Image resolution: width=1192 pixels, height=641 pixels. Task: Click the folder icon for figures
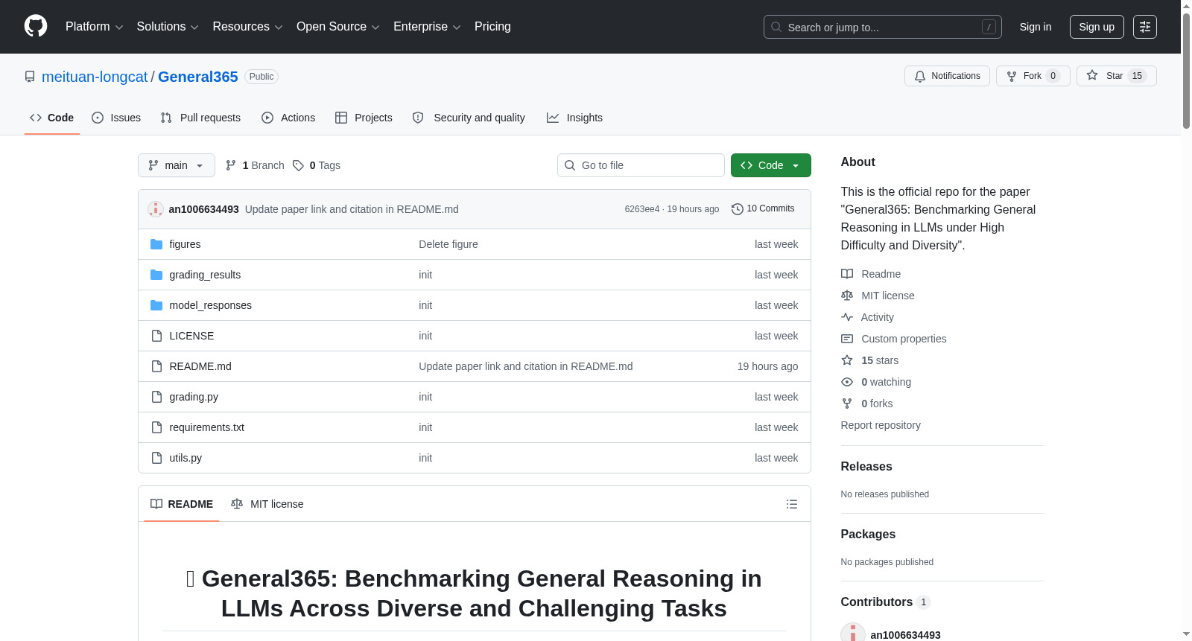pyautogui.click(x=156, y=244)
